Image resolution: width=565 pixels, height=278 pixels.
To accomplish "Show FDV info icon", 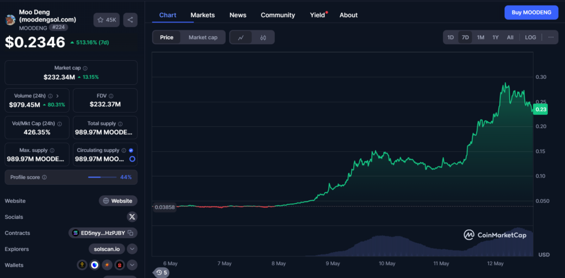I will [111, 96].
